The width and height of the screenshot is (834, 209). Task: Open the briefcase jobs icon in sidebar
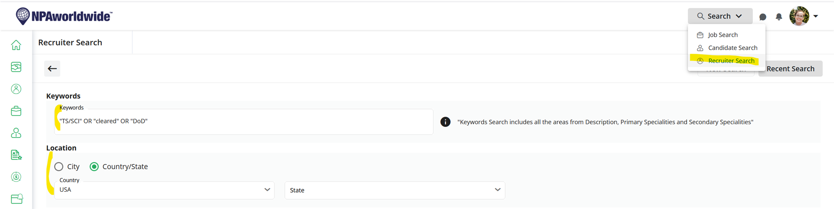[x=16, y=111]
